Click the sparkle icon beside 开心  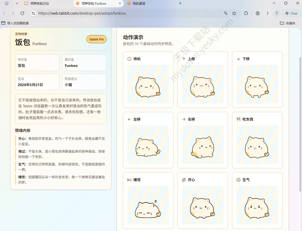[184, 180]
